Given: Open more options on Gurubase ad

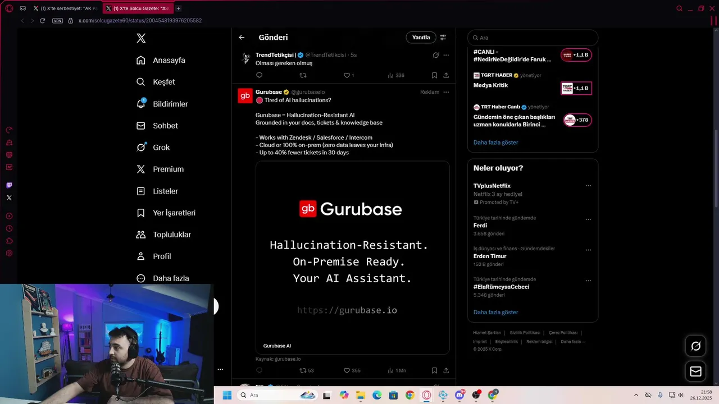Looking at the screenshot, I should click(446, 92).
